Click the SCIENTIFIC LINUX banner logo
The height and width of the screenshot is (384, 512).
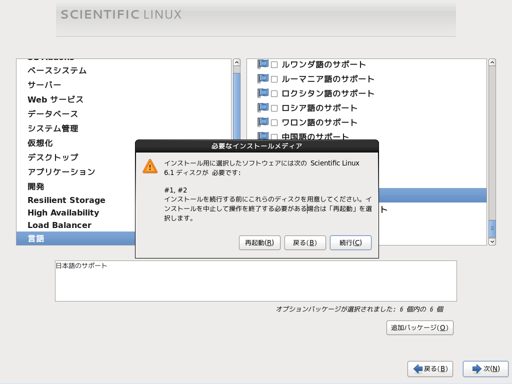coord(121,14)
